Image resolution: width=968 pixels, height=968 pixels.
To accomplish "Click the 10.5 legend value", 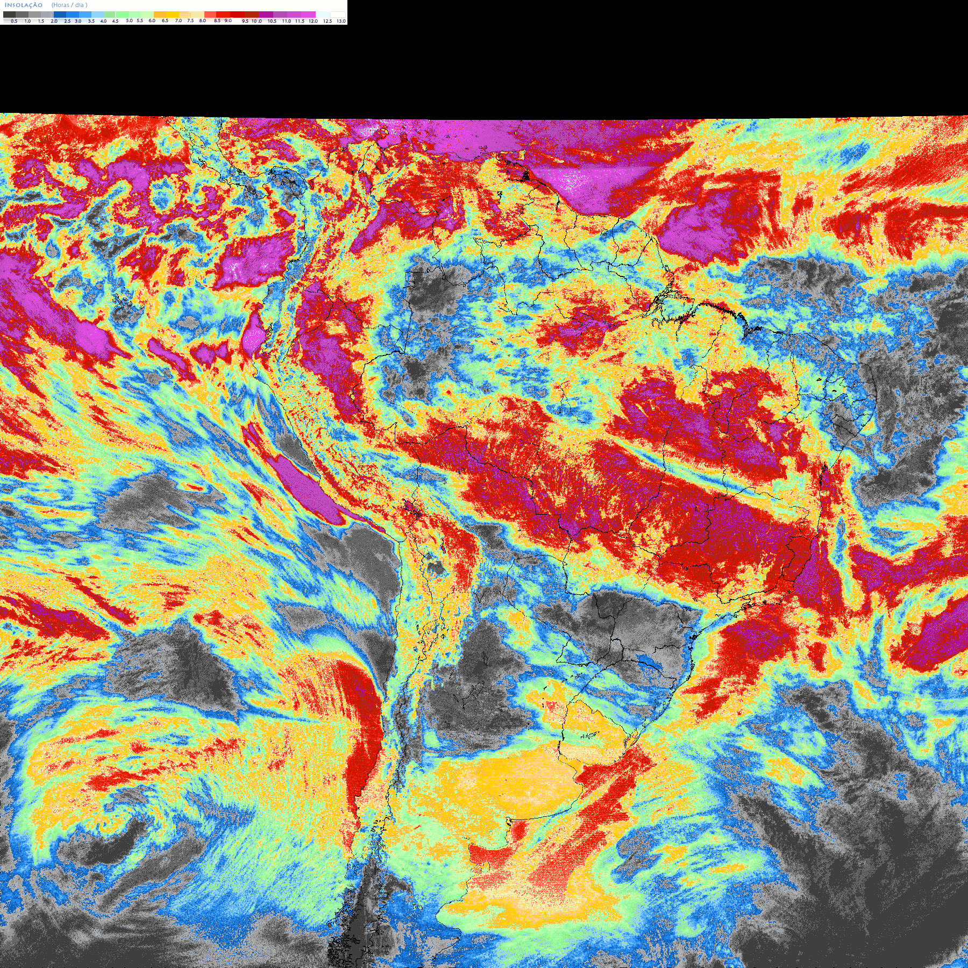I will click(x=272, y=21).
